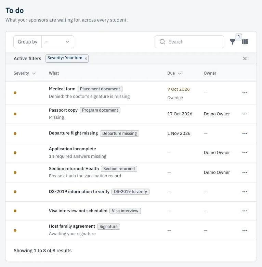Sort by the Severity column header
The width and height of the screenshot is (262, 267).
[25, 73]
